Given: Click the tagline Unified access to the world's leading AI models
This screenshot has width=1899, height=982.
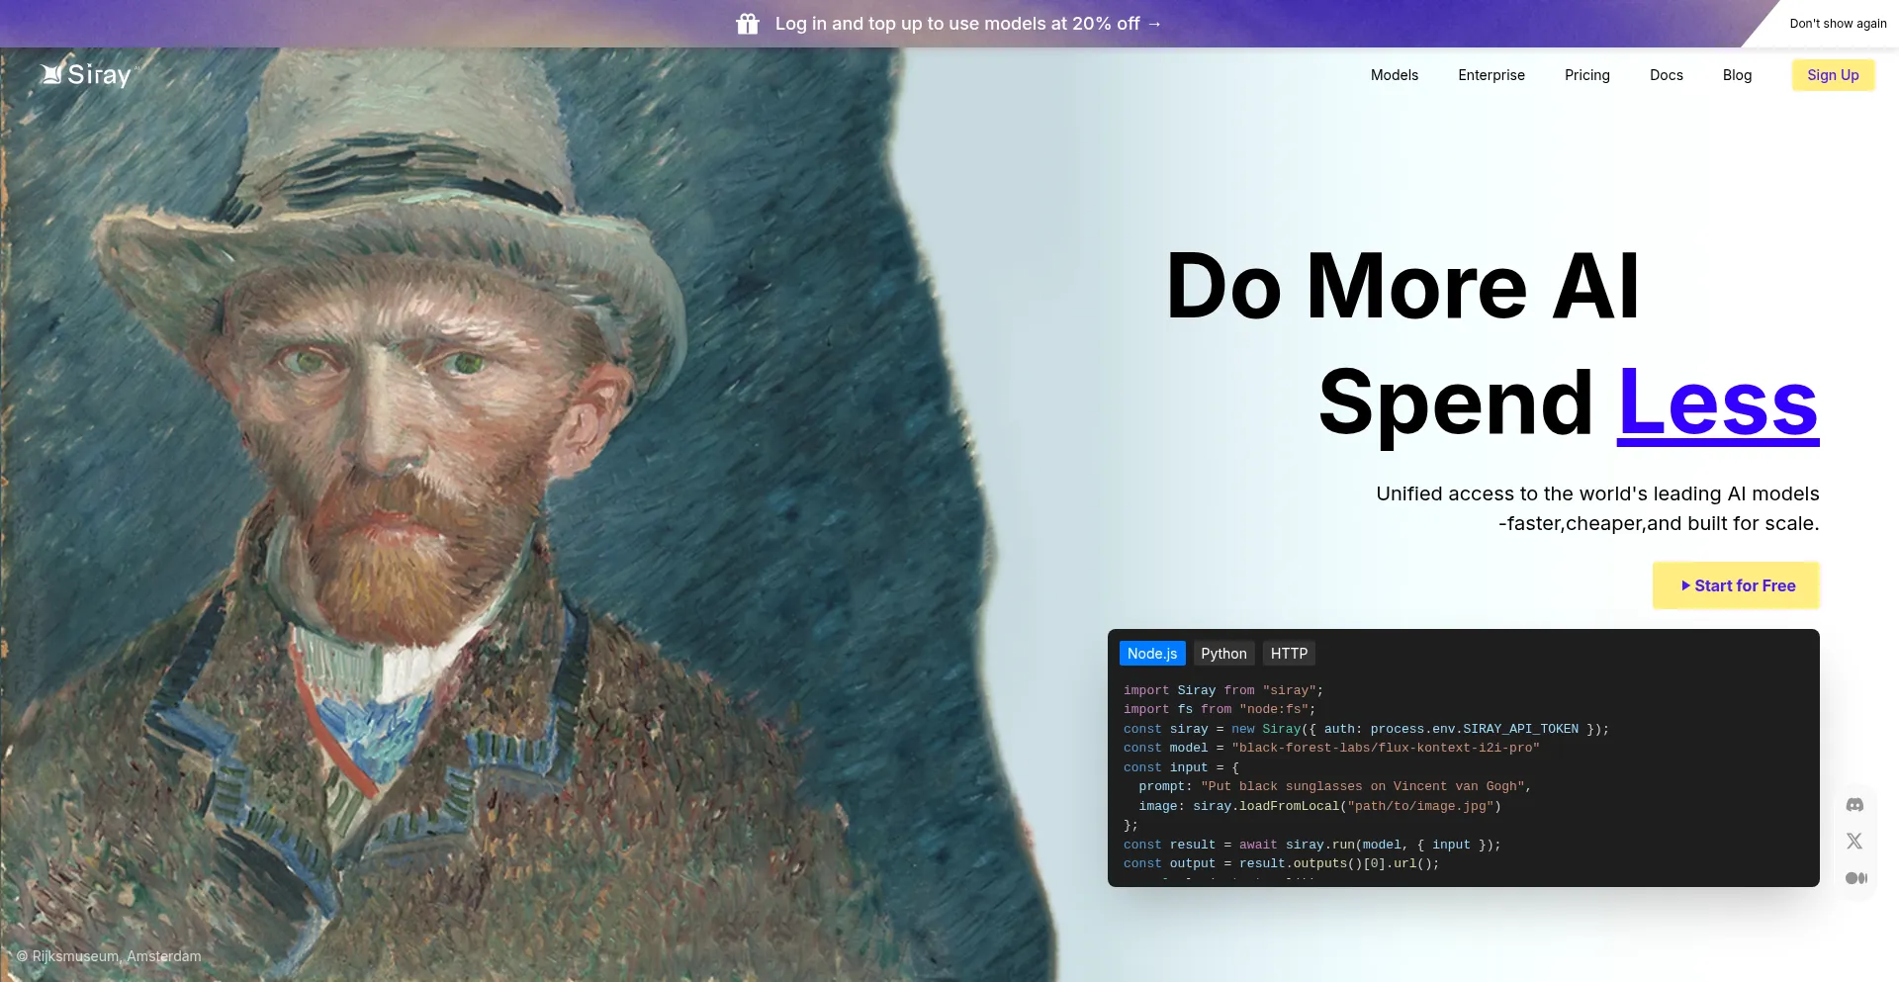Looking at the screenshot, I should coord(1597,493).
